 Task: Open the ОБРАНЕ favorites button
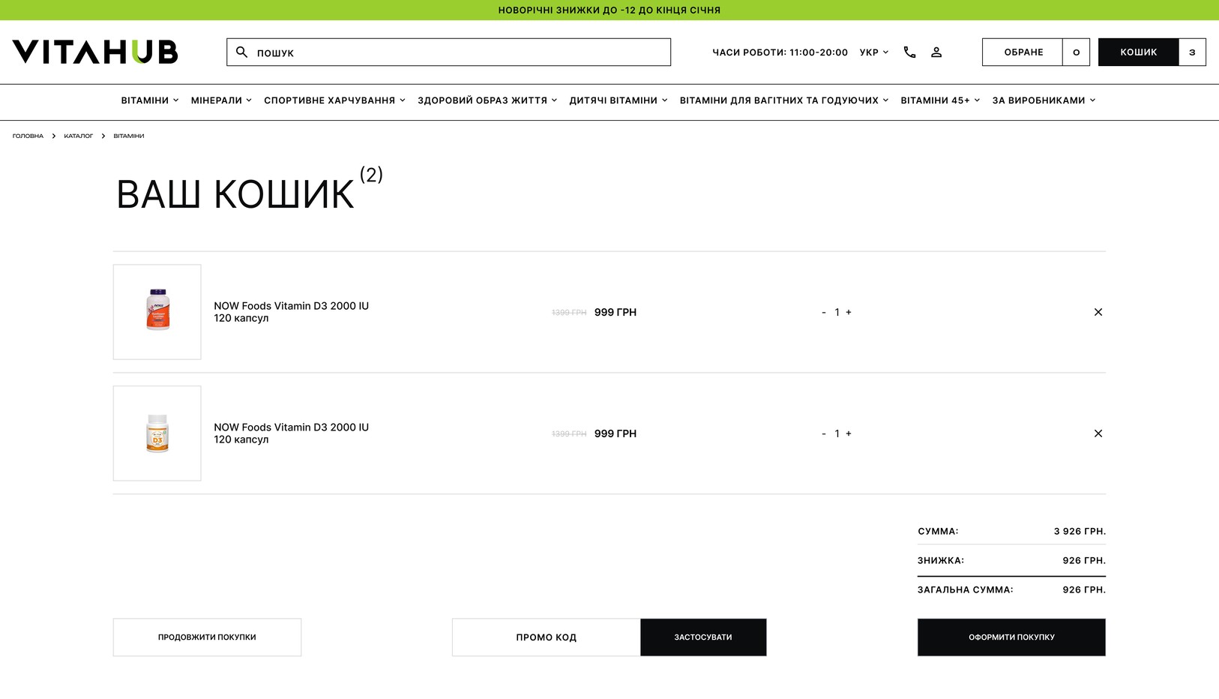pos(1023,52)
